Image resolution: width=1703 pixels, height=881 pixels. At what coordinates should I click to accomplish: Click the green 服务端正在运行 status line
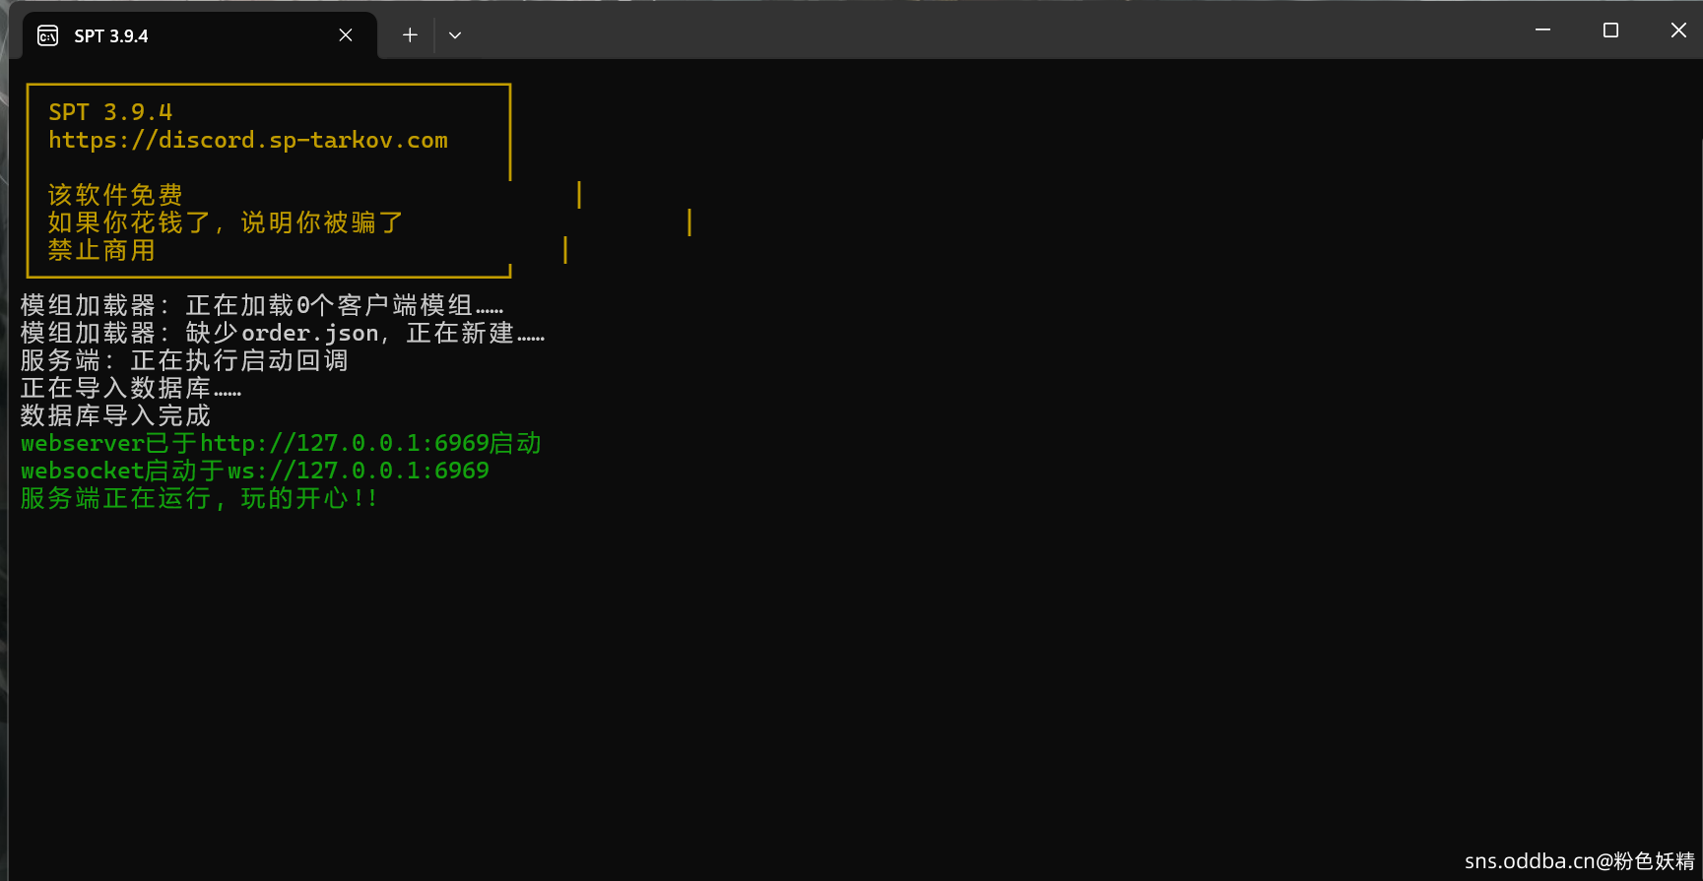click(198, 499)
